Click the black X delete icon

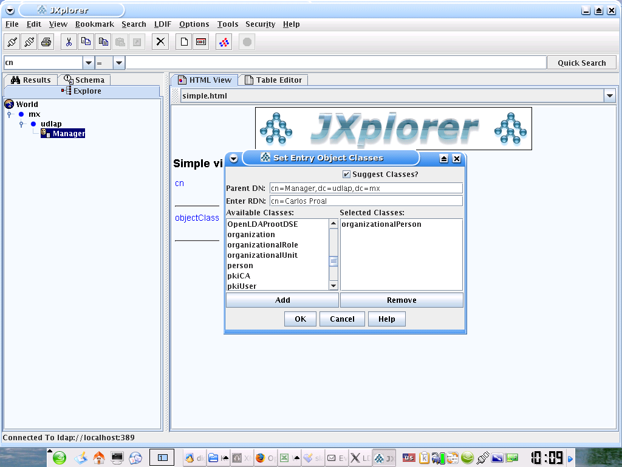tap(160, 42)
